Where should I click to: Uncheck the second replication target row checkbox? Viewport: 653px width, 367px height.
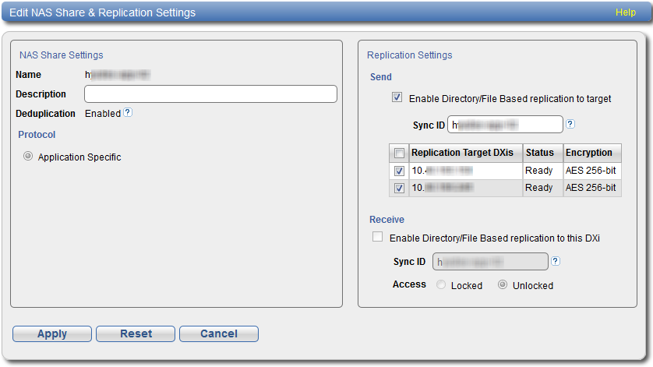pos(399,188)
